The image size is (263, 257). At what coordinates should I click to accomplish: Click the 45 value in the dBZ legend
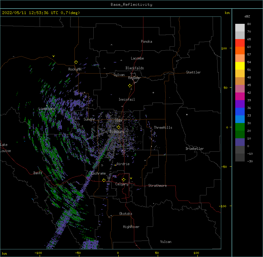(249, 85)
